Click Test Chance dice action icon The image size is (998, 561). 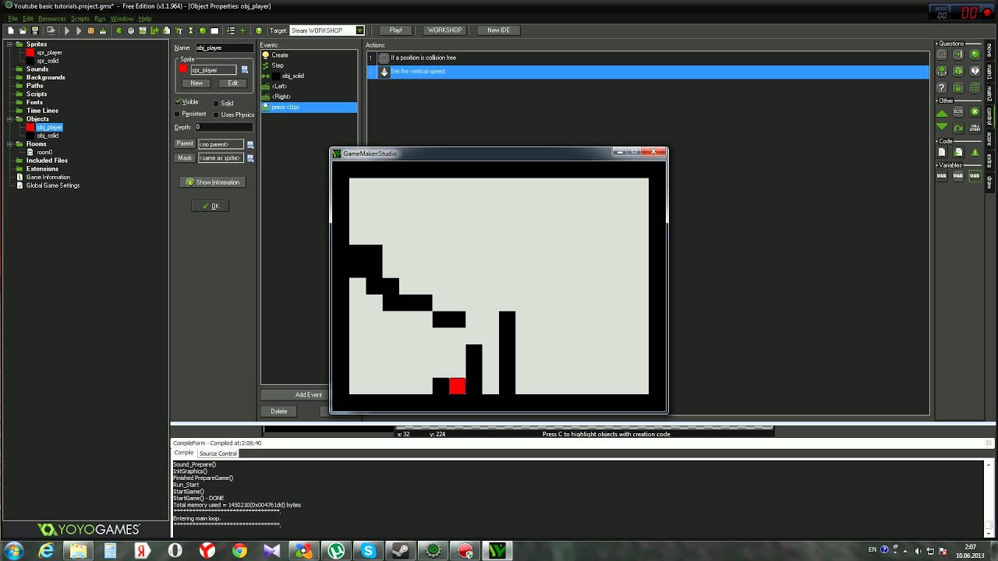pos(958,71)
